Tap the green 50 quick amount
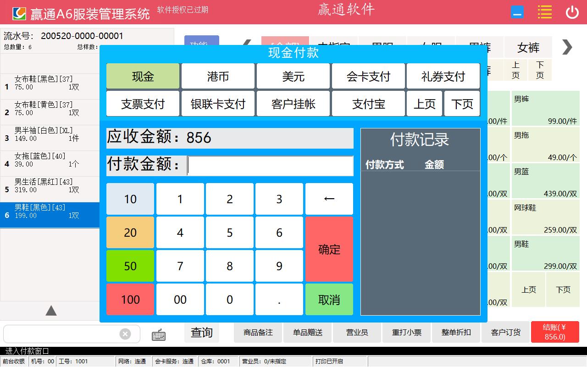The height and width of the screenshot is (367, 587). pos(130,266)
